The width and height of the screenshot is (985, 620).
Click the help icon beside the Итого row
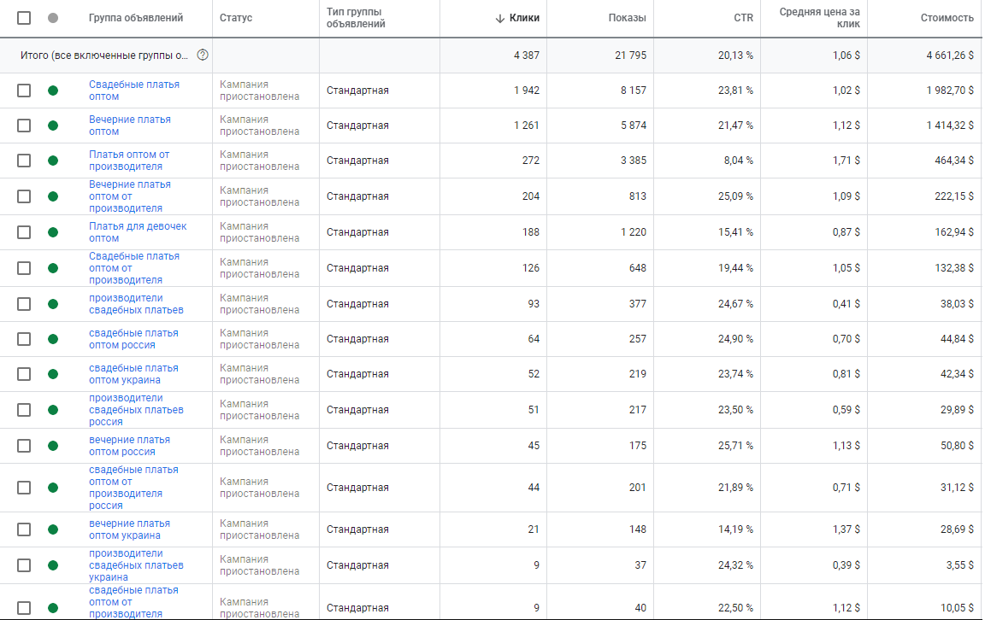coord(203,55)
